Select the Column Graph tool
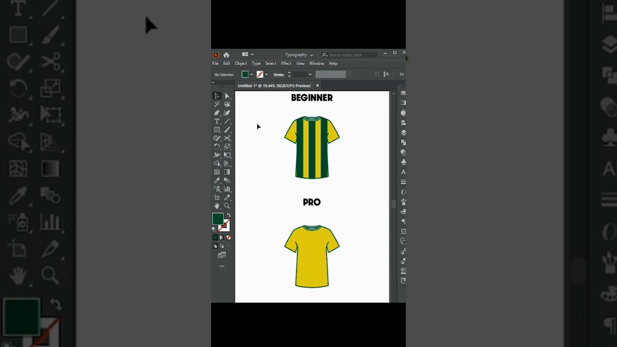Image resolution: width=617 pixels, height=347 pixels. click(x=227, y=189)
